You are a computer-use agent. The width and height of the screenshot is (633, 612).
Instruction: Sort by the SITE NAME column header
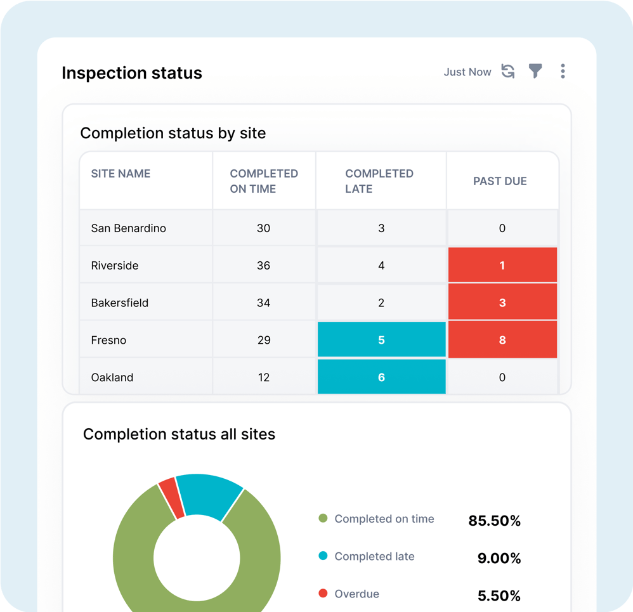(x=120, y=173)
